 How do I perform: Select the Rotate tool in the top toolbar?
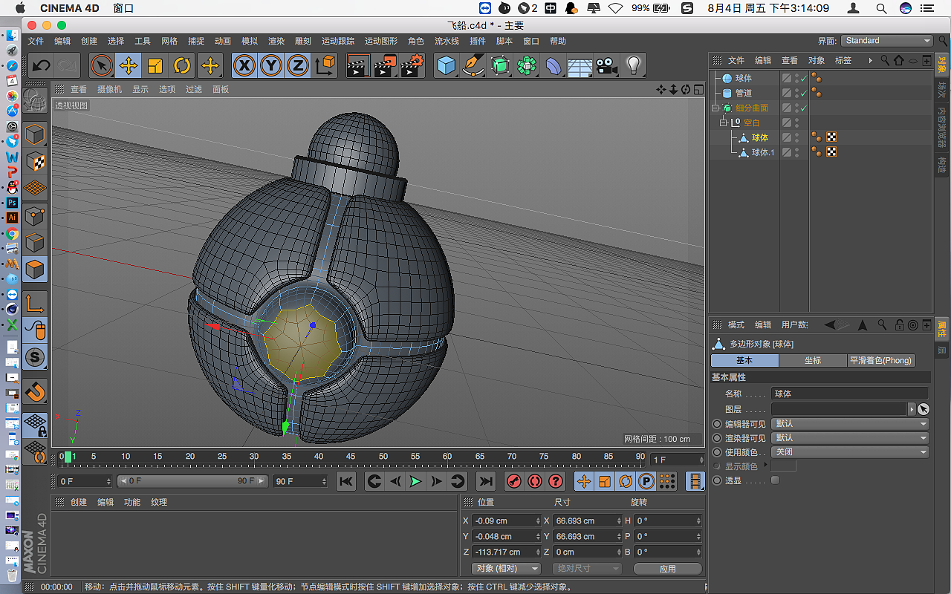click(182, 65)
